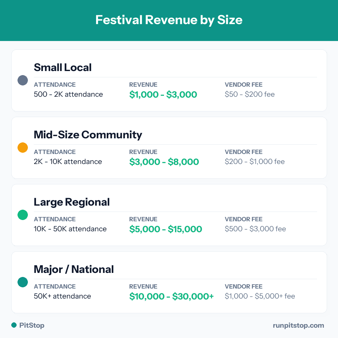Viewport: 338px width, 338px height.
Task: Click the 50K+ attendance value
Action: point(63,296)
